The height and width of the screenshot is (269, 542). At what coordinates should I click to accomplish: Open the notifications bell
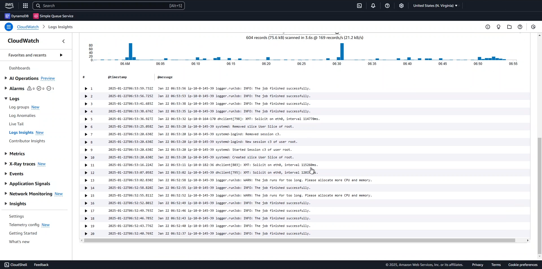(373, 6)
